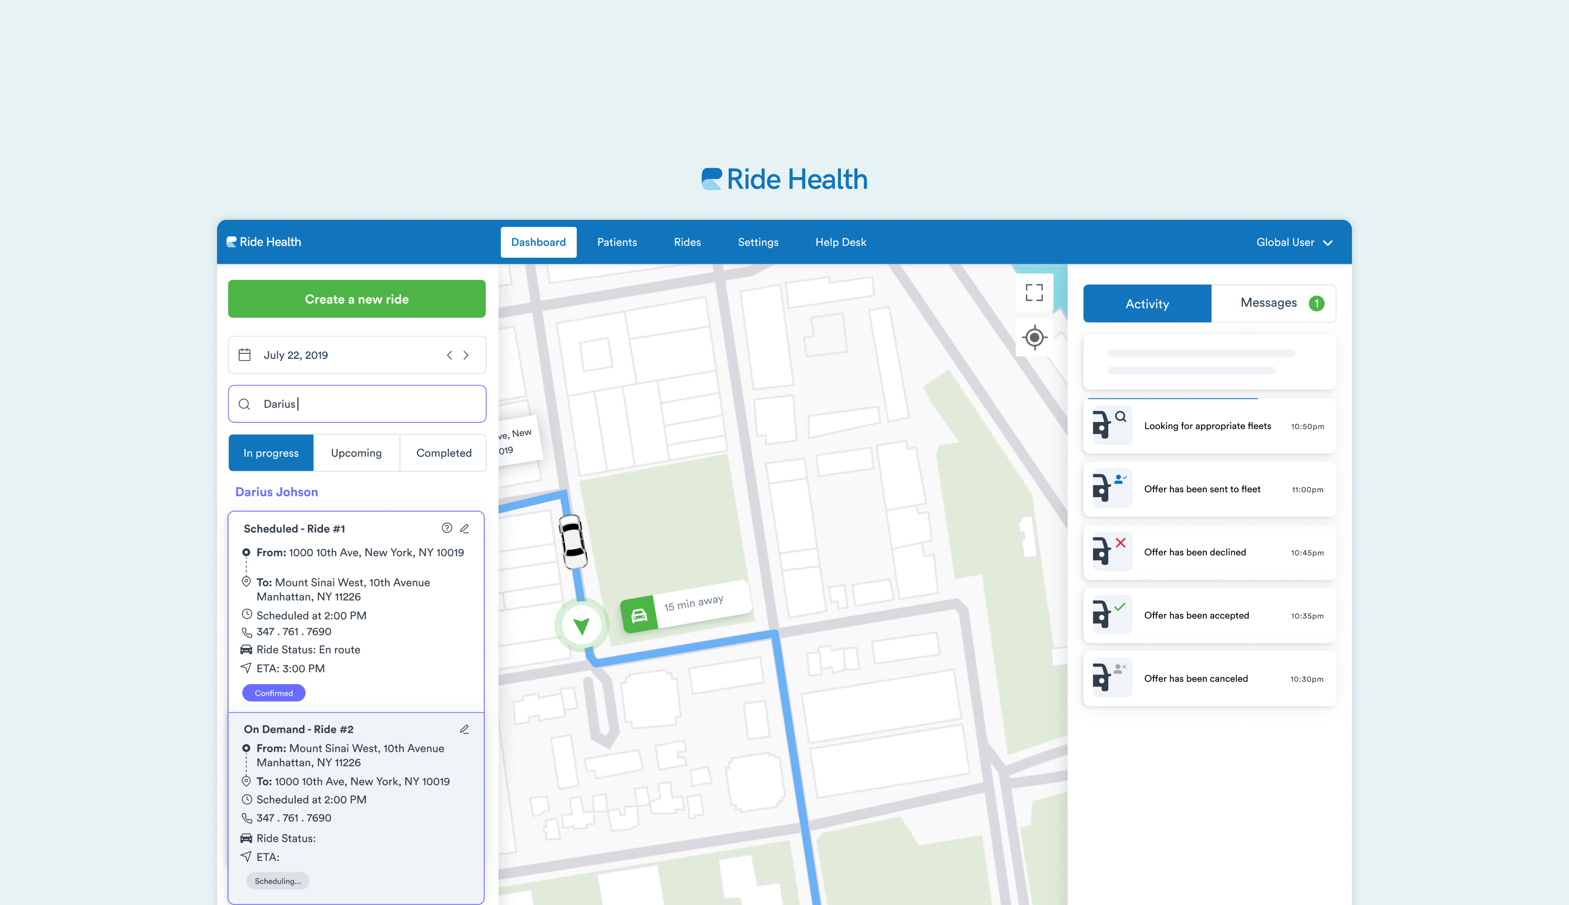
Task: Go to next date with right chevron
Action: (x=466, y=355)
